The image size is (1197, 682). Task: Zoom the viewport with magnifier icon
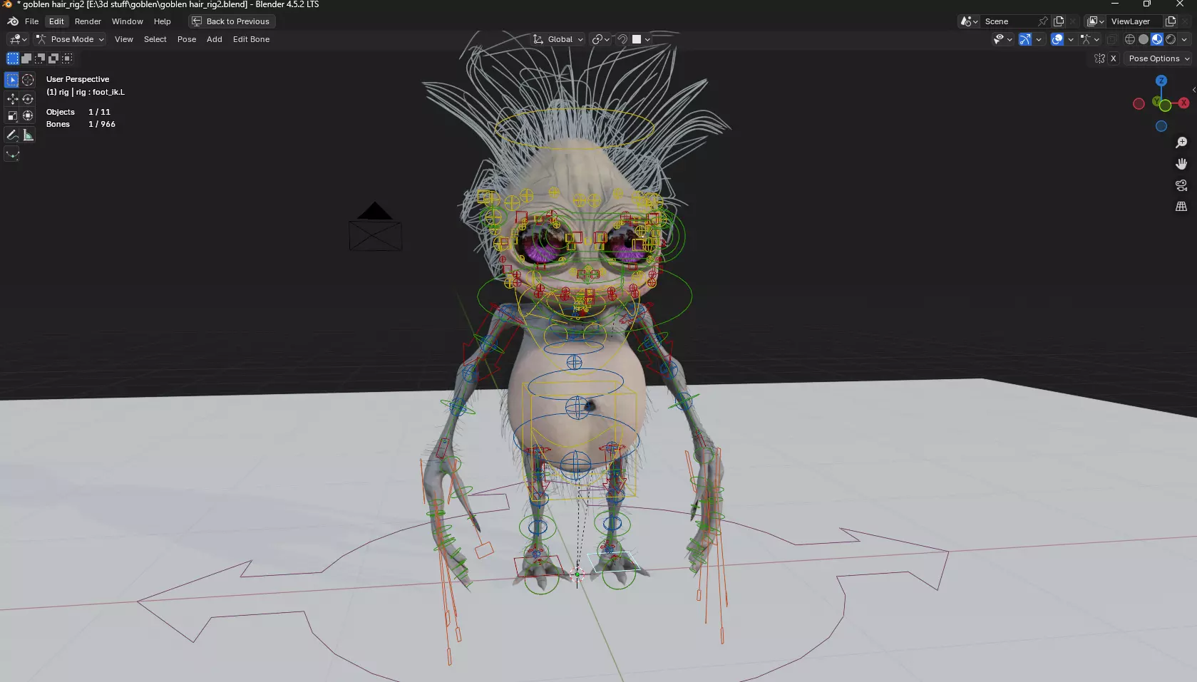1181,143
